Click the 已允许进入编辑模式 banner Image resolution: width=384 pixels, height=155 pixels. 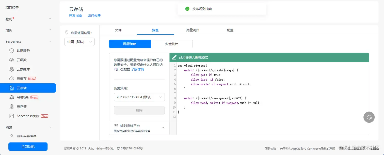tap(269, 57)
